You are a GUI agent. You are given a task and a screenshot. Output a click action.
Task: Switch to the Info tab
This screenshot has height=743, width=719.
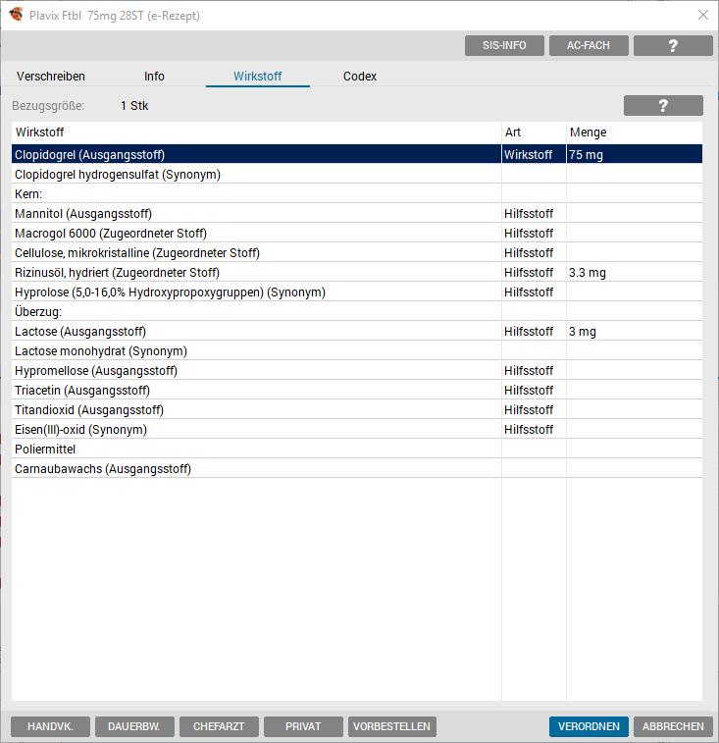154,77
